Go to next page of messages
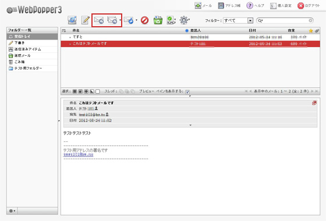 (312, 91)
